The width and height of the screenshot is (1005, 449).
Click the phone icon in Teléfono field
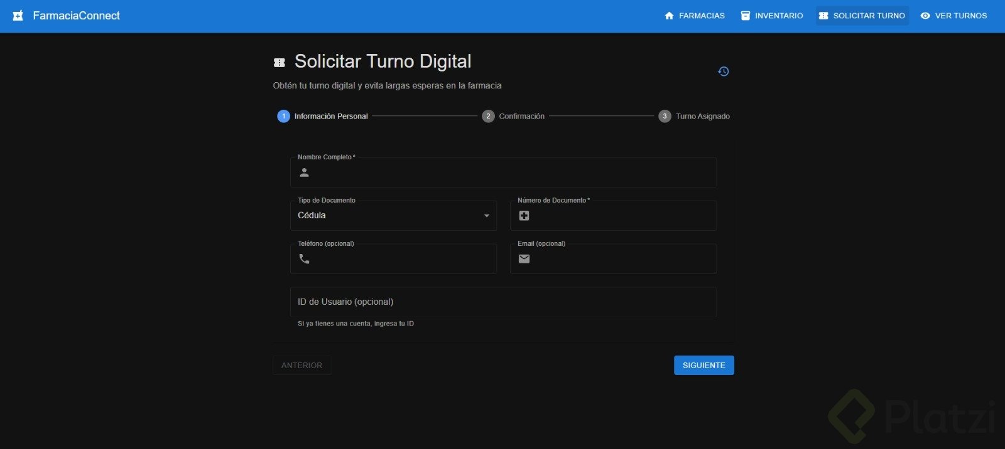tap(305, 259)
